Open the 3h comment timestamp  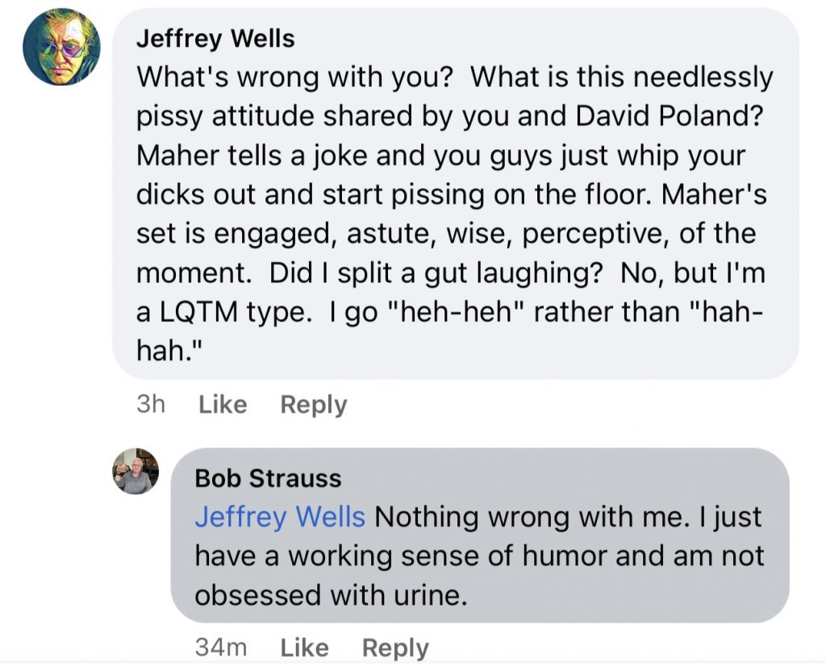151,404
